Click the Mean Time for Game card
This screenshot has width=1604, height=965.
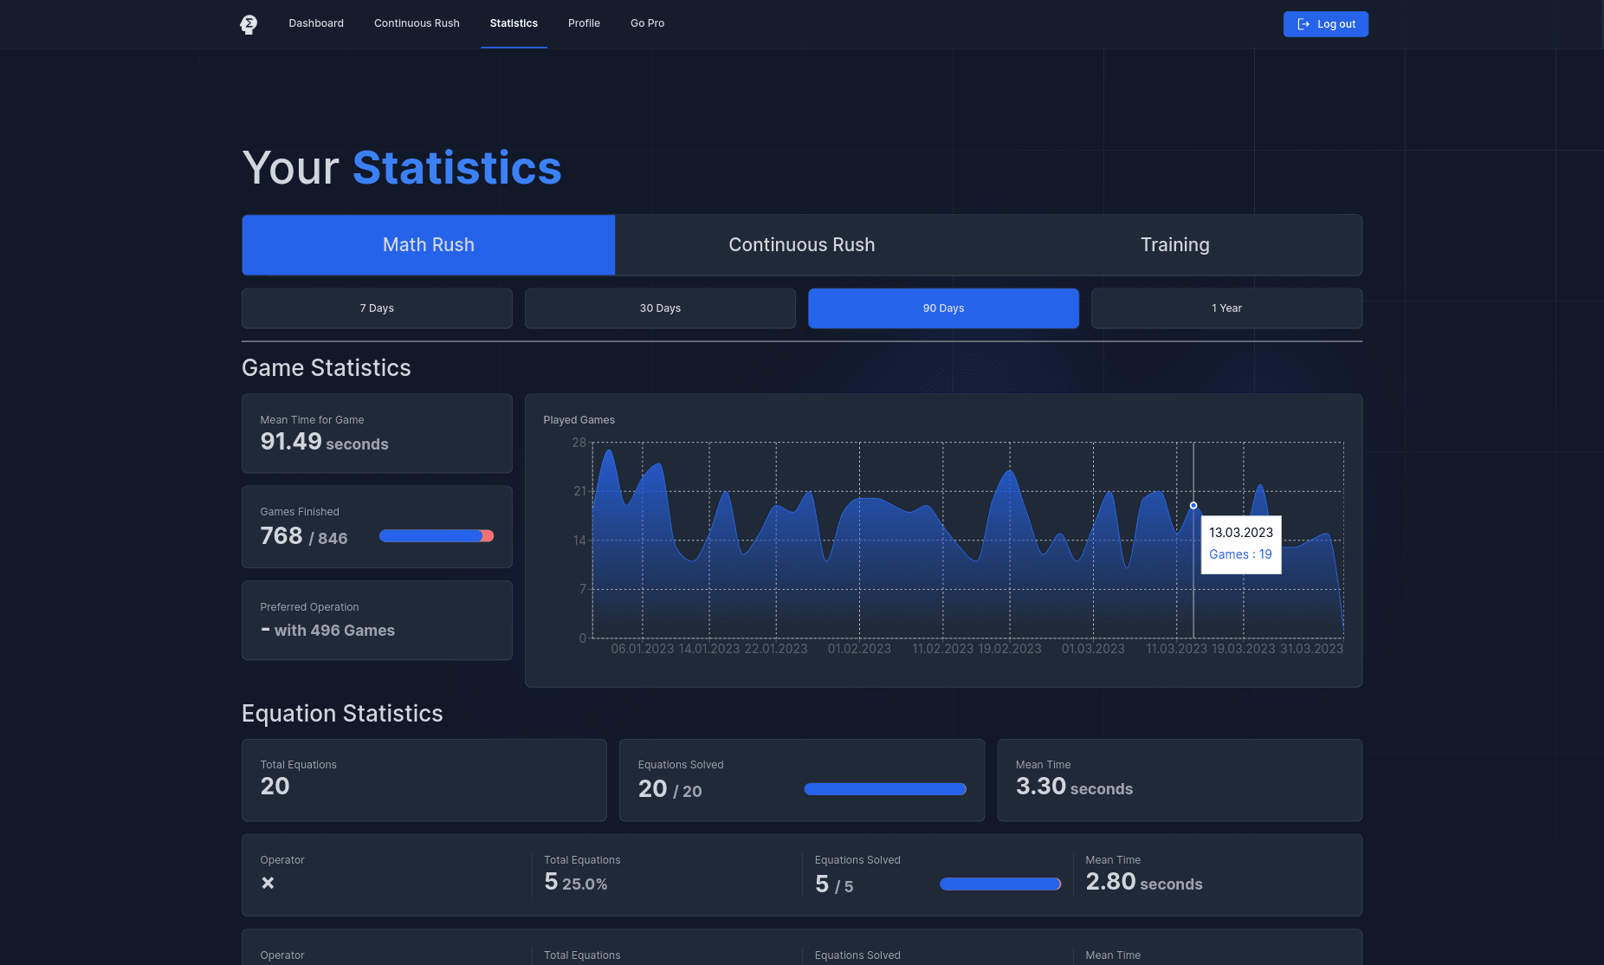point(377,433)
